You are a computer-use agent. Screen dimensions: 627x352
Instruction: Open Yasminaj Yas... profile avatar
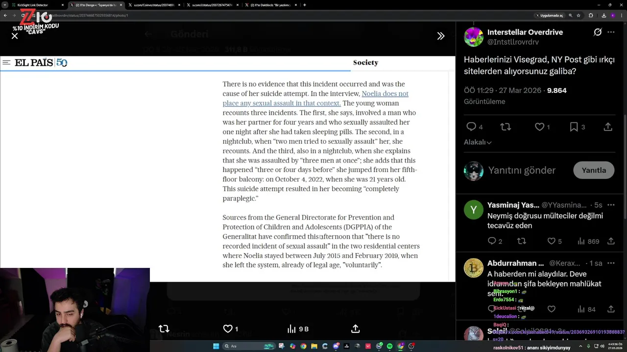(474, 210)
